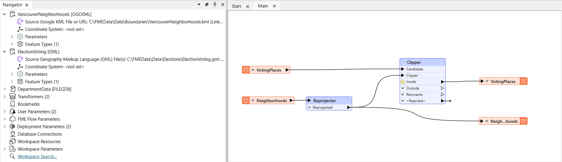The width and height of the screenshot is (562, 162).
Task: Collapse the VancouverNeighborhoods reader tree
Action: coord(5,14)
